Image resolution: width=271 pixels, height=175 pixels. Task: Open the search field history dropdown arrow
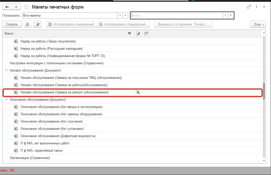(225, 15)
